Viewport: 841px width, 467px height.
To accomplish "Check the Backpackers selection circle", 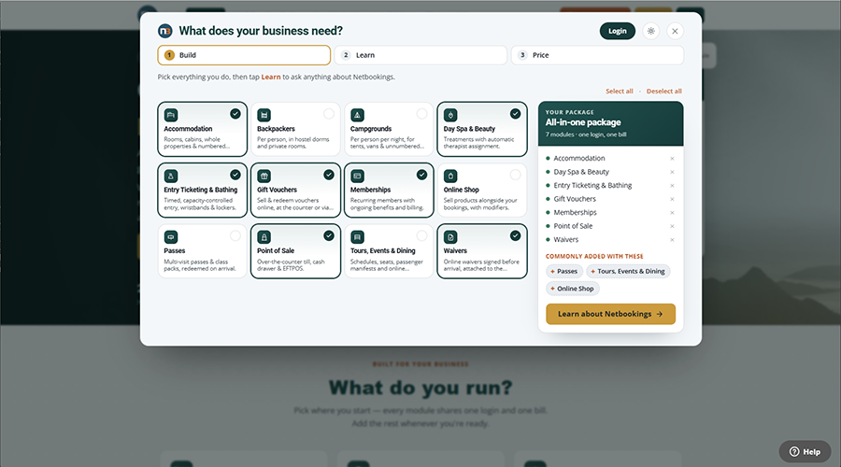I will 329,114.
